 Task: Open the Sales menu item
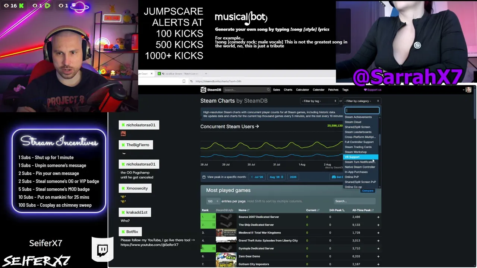tap(277, 90)
